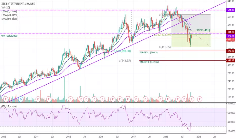Select the Vol (20) indicator legend
Viewport: 236px width, 139px height.
point(6,8)
